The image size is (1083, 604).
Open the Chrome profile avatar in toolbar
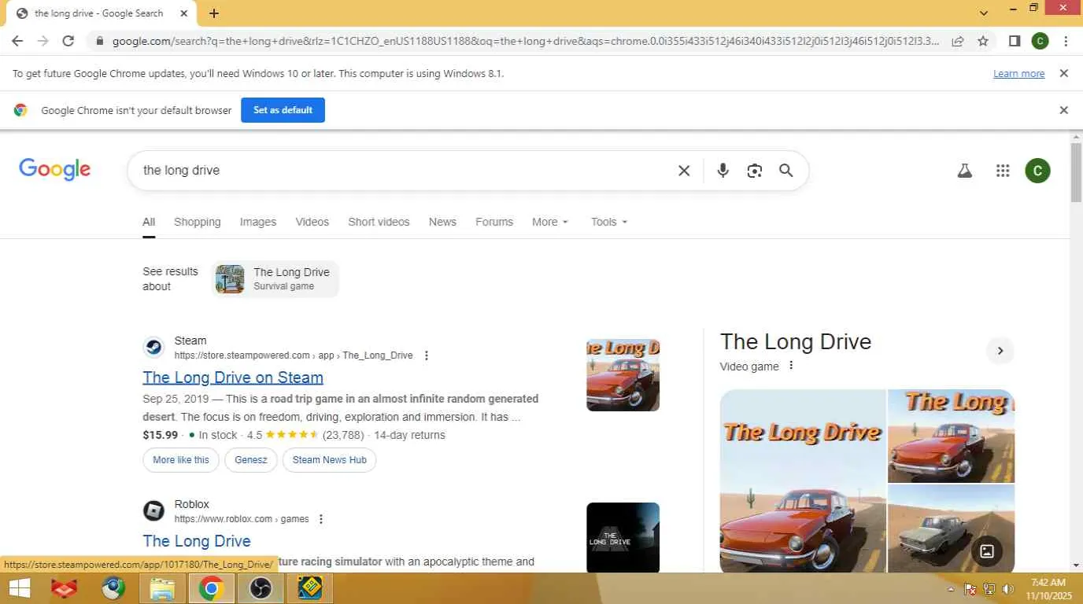pyautogui.click(x=1040, y=41)
